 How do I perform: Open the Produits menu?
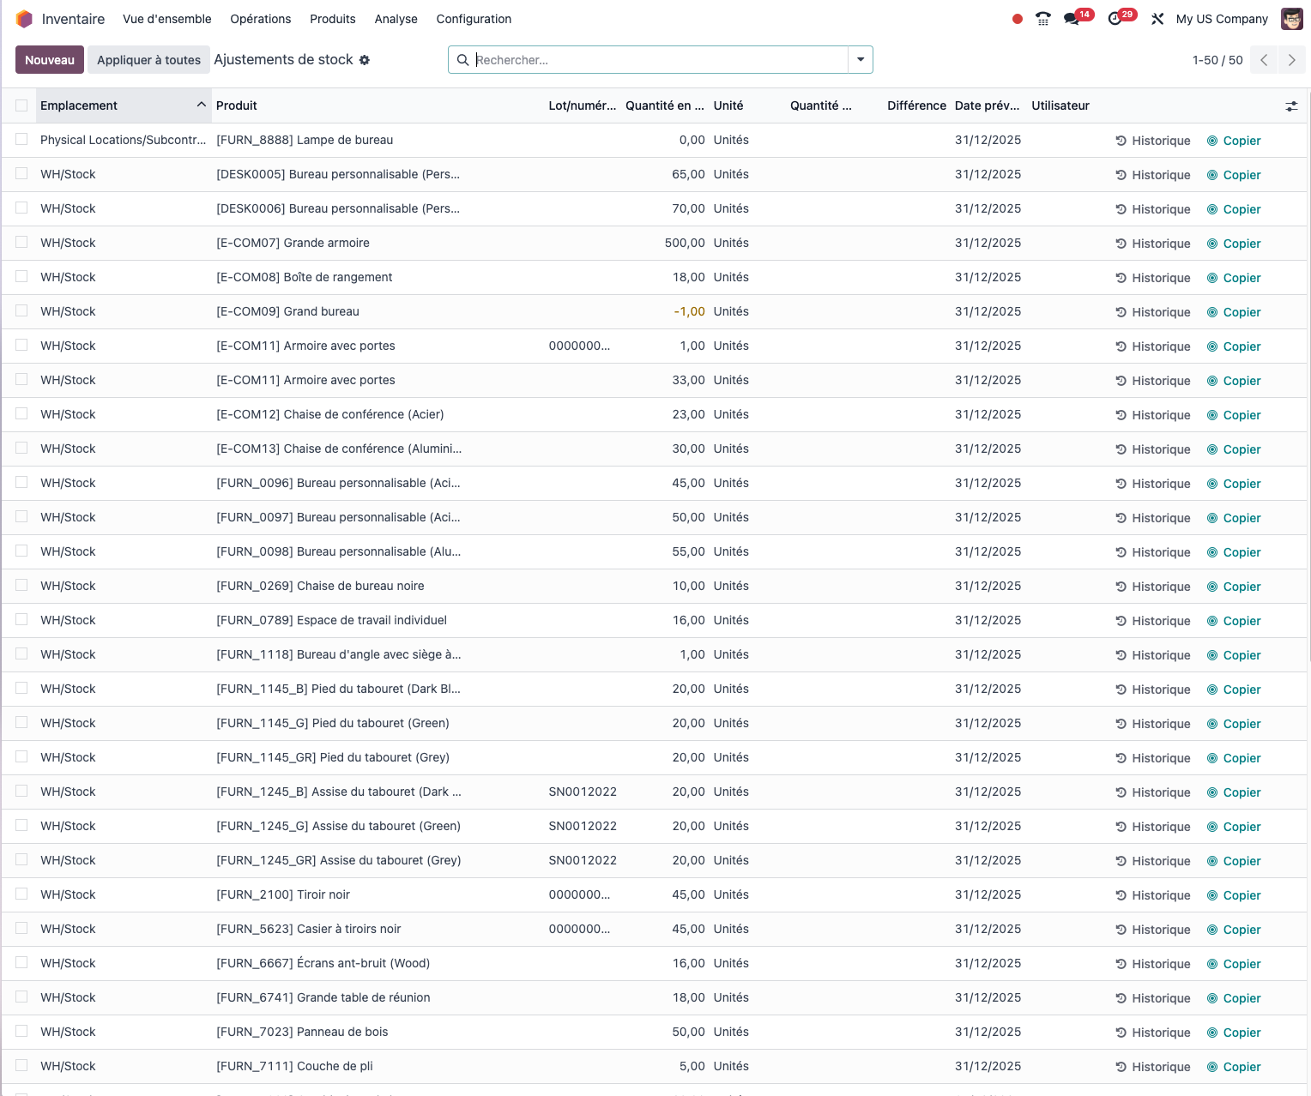tap(333, 19)
